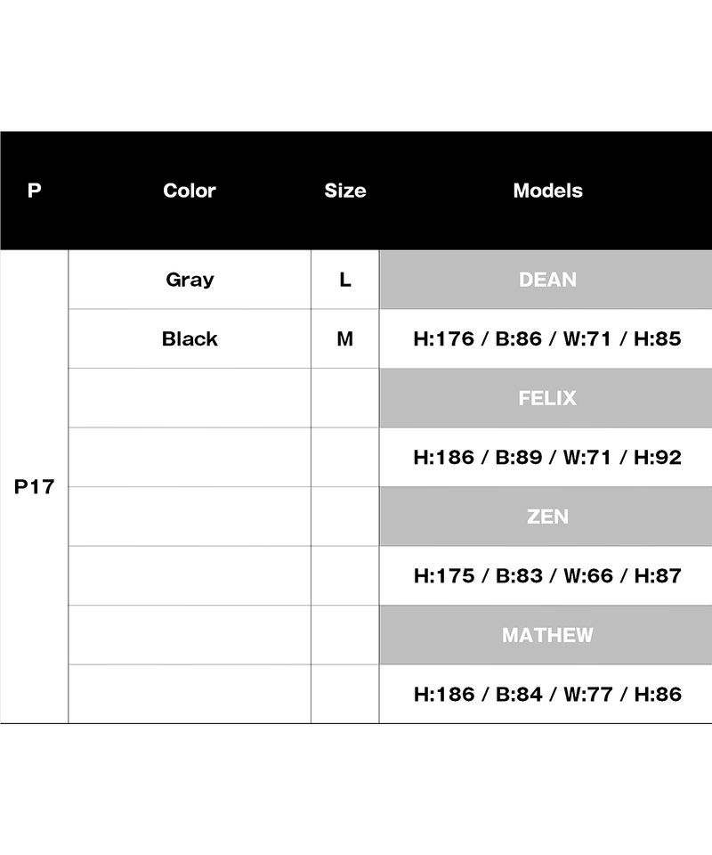Click measurements H:176 / B:86 / W:71 / H:85

[547, 339]
